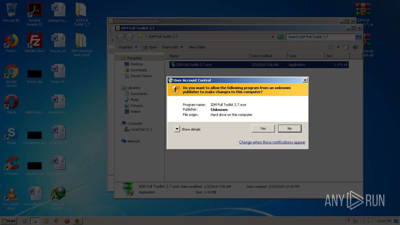Select lyricsy.jpg desktop image file
This screenshot has height=225, width=400.
pyautogui.click(x=35, y=76)
